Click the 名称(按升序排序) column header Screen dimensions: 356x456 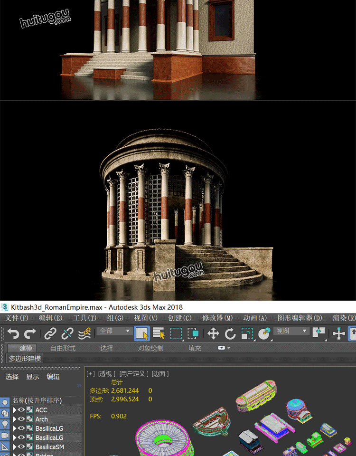click(46, 400)
